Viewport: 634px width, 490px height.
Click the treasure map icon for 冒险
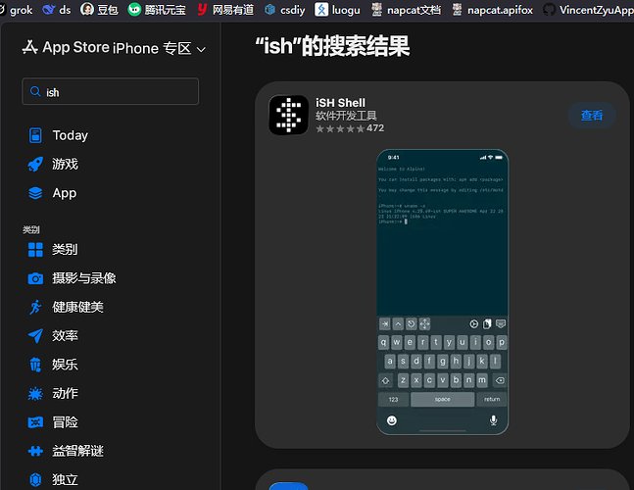click(35, 422)
